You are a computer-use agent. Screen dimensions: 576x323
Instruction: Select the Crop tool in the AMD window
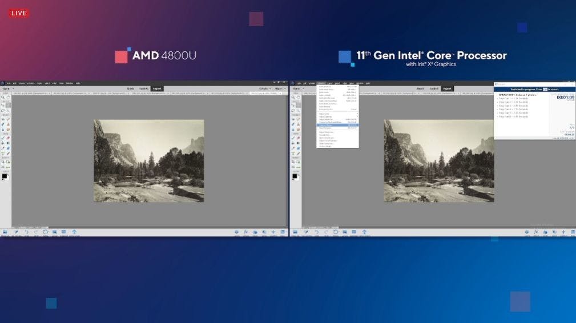pyautogui.click(x=3, y=161)
